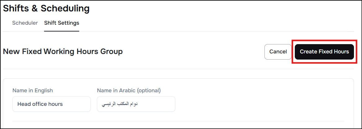The height and width of the screenshot is (129, 362).
Task: Select the underlined Shift Settings tab
Action: pyautogui.click(x=62, y=23)
